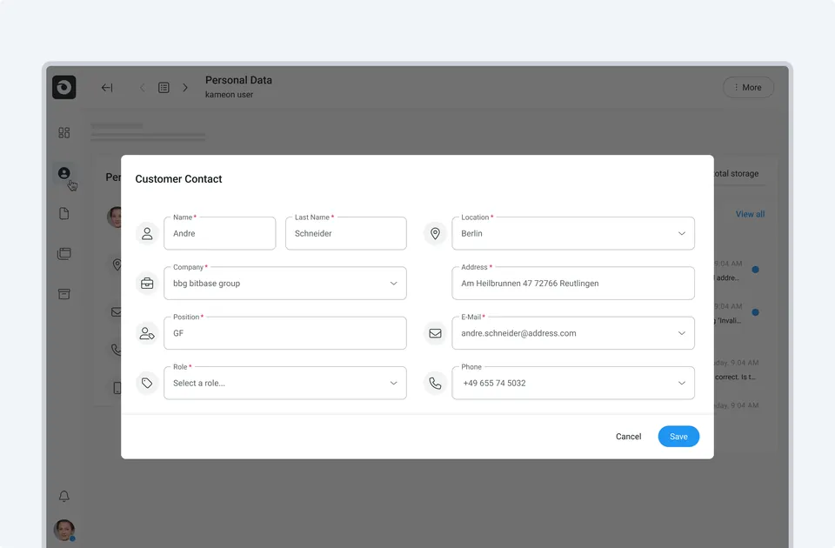Open the windows stack icon in sidebar

[x=63, y=253]
